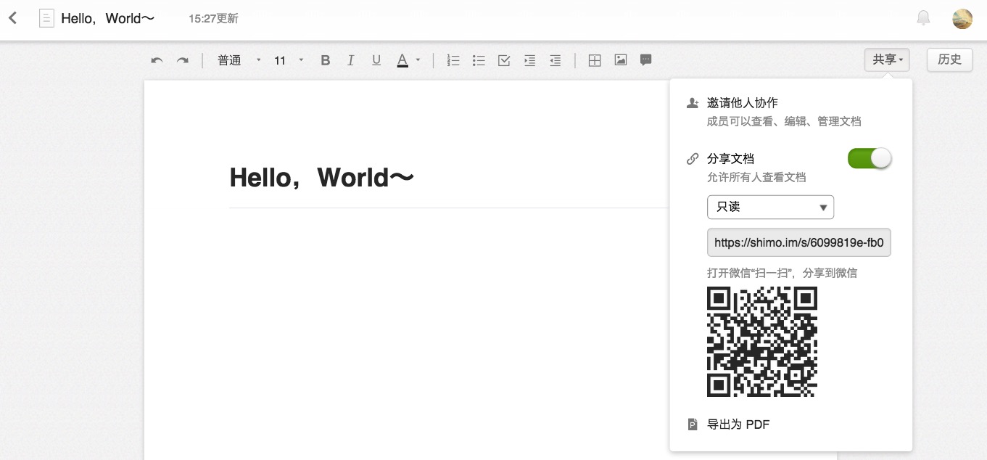
Task: Open the text color dropdown arrow
Action: point(418,61)
